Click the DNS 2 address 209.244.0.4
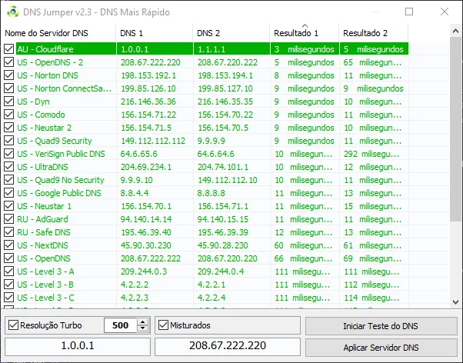This screenshot has height=363, width=463. 221,271
